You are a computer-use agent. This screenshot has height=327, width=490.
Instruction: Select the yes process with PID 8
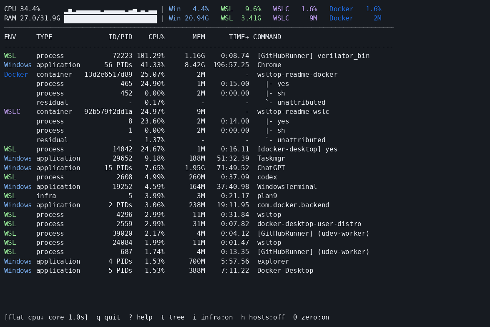point(163,121)
